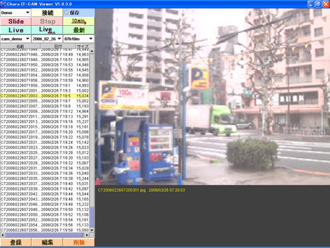Click the file list scroll down arrow
This screenshot has height=248, width=330.
click(x=92, y=230)
